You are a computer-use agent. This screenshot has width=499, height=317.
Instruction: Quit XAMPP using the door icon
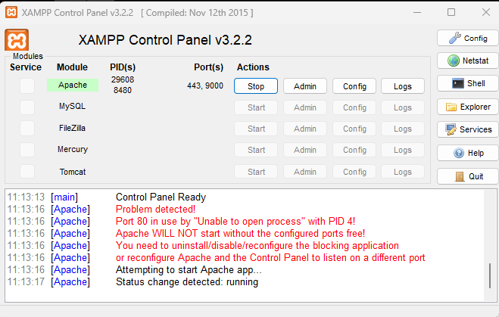tap(467, 176)
